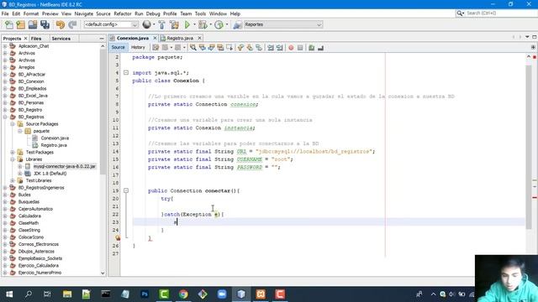Click the Previous Bookmark editor icon
The image size is (538, 302).
[240, 48]
